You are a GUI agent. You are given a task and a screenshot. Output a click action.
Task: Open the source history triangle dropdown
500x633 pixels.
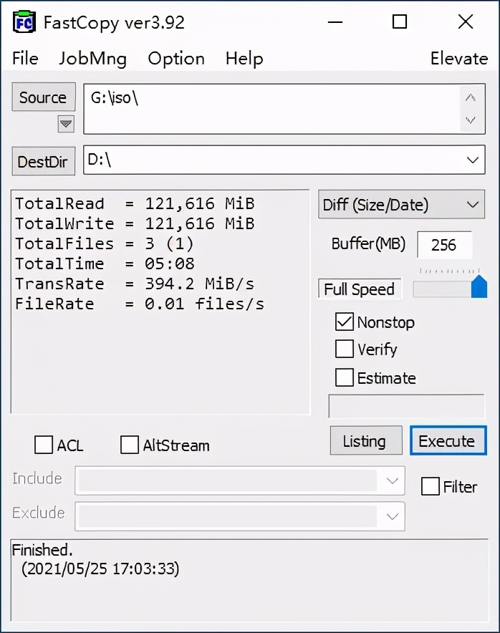pyautogui.click(x=66, y=124)
